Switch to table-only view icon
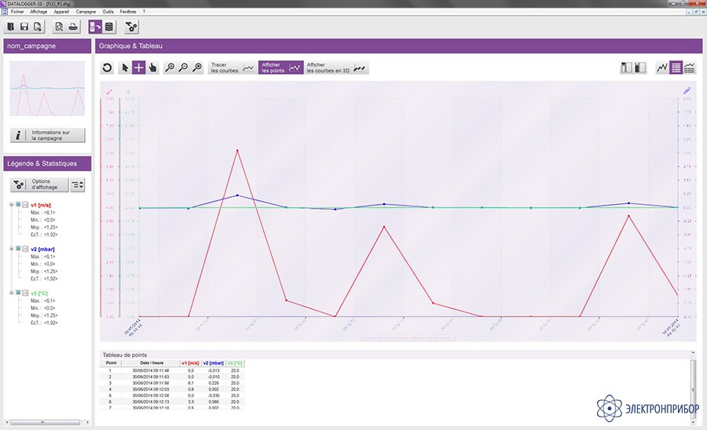The height and width of the screenshot is (430, 707). tap(676, 67)
